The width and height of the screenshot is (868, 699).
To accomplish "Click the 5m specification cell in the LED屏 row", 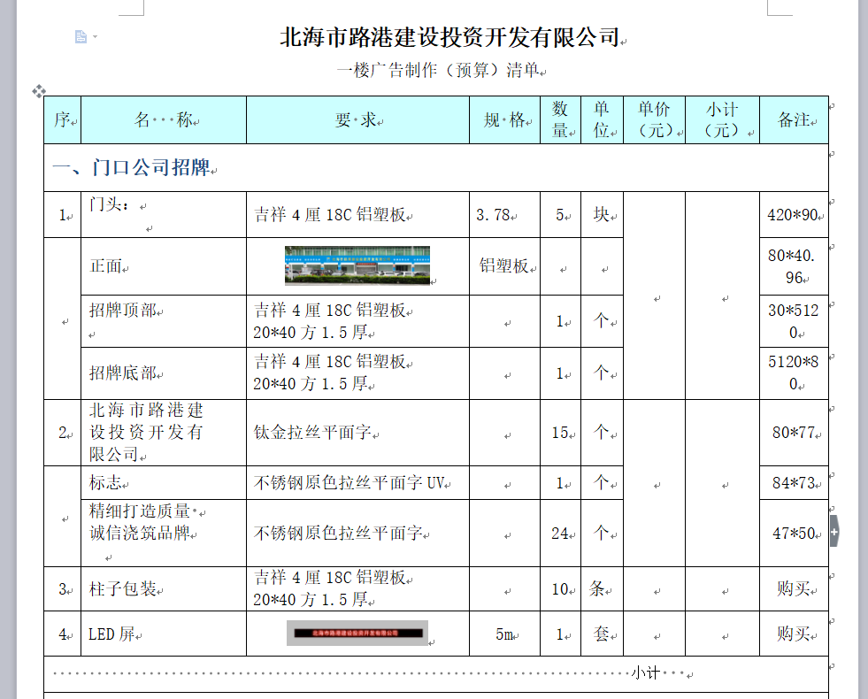I will (504, 634).
